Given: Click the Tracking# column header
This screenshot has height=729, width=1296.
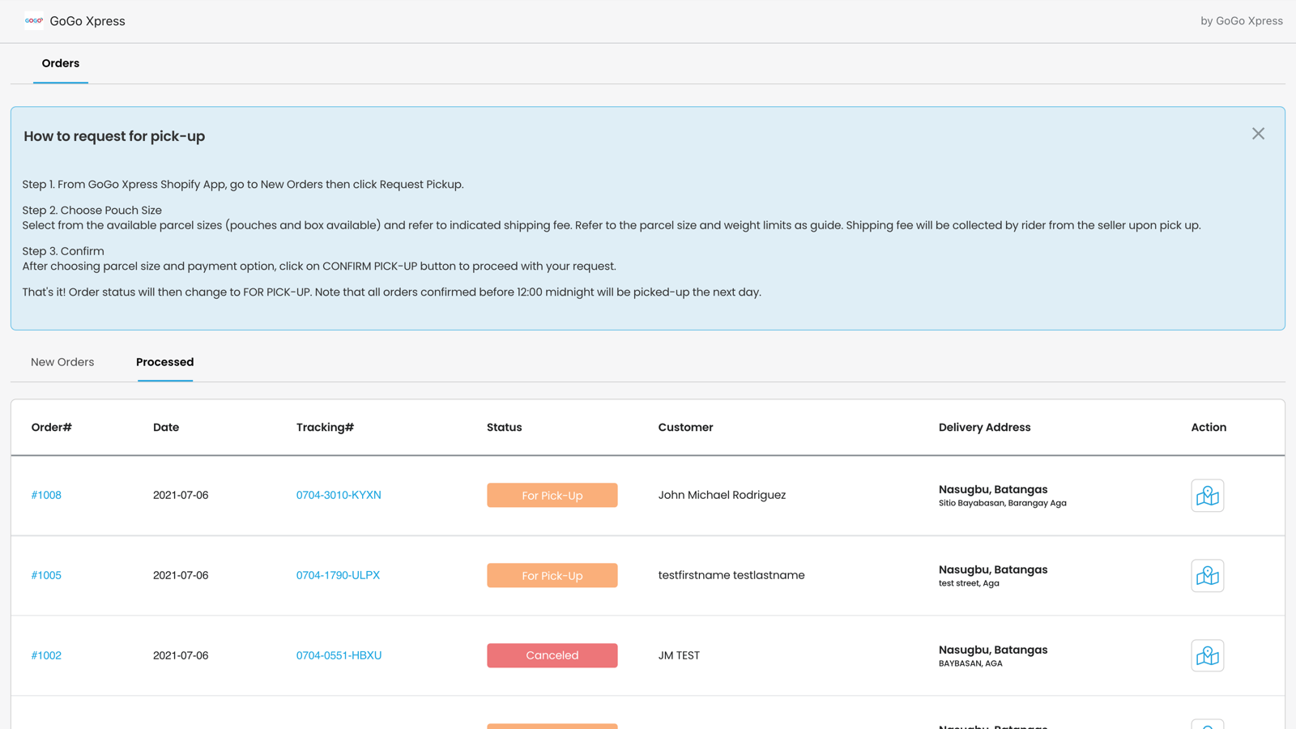Looking at the screenshot, I should pos(325,427).
